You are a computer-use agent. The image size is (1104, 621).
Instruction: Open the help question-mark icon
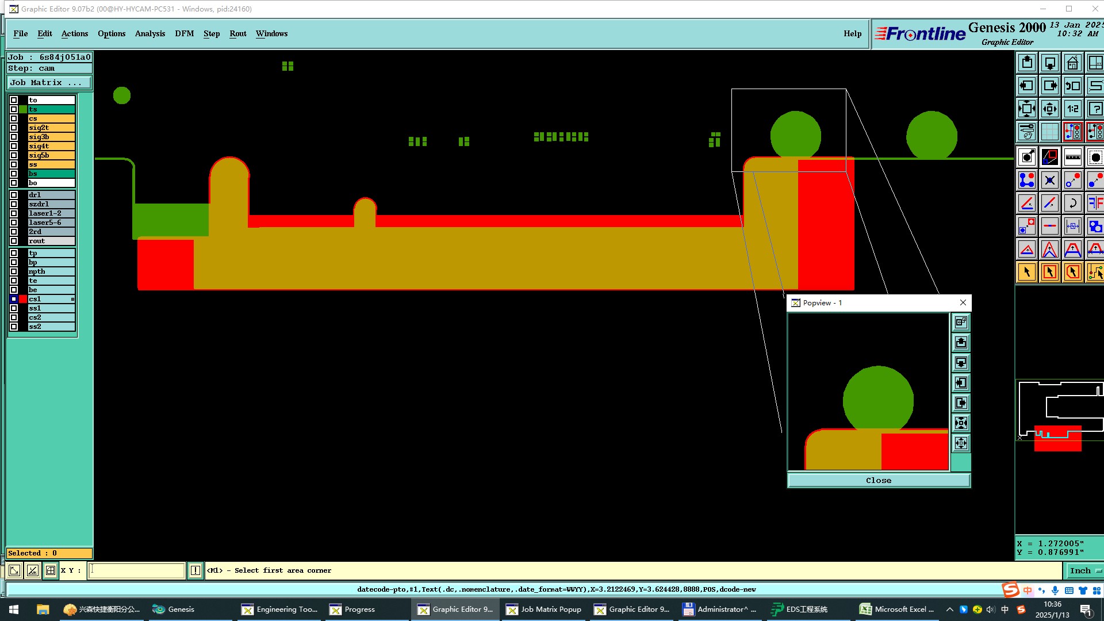click(1095, 109)
